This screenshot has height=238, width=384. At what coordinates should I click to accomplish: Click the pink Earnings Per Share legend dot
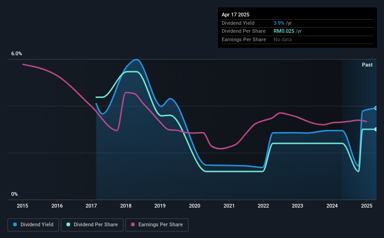pyautogui.click(x=133, y=224)
